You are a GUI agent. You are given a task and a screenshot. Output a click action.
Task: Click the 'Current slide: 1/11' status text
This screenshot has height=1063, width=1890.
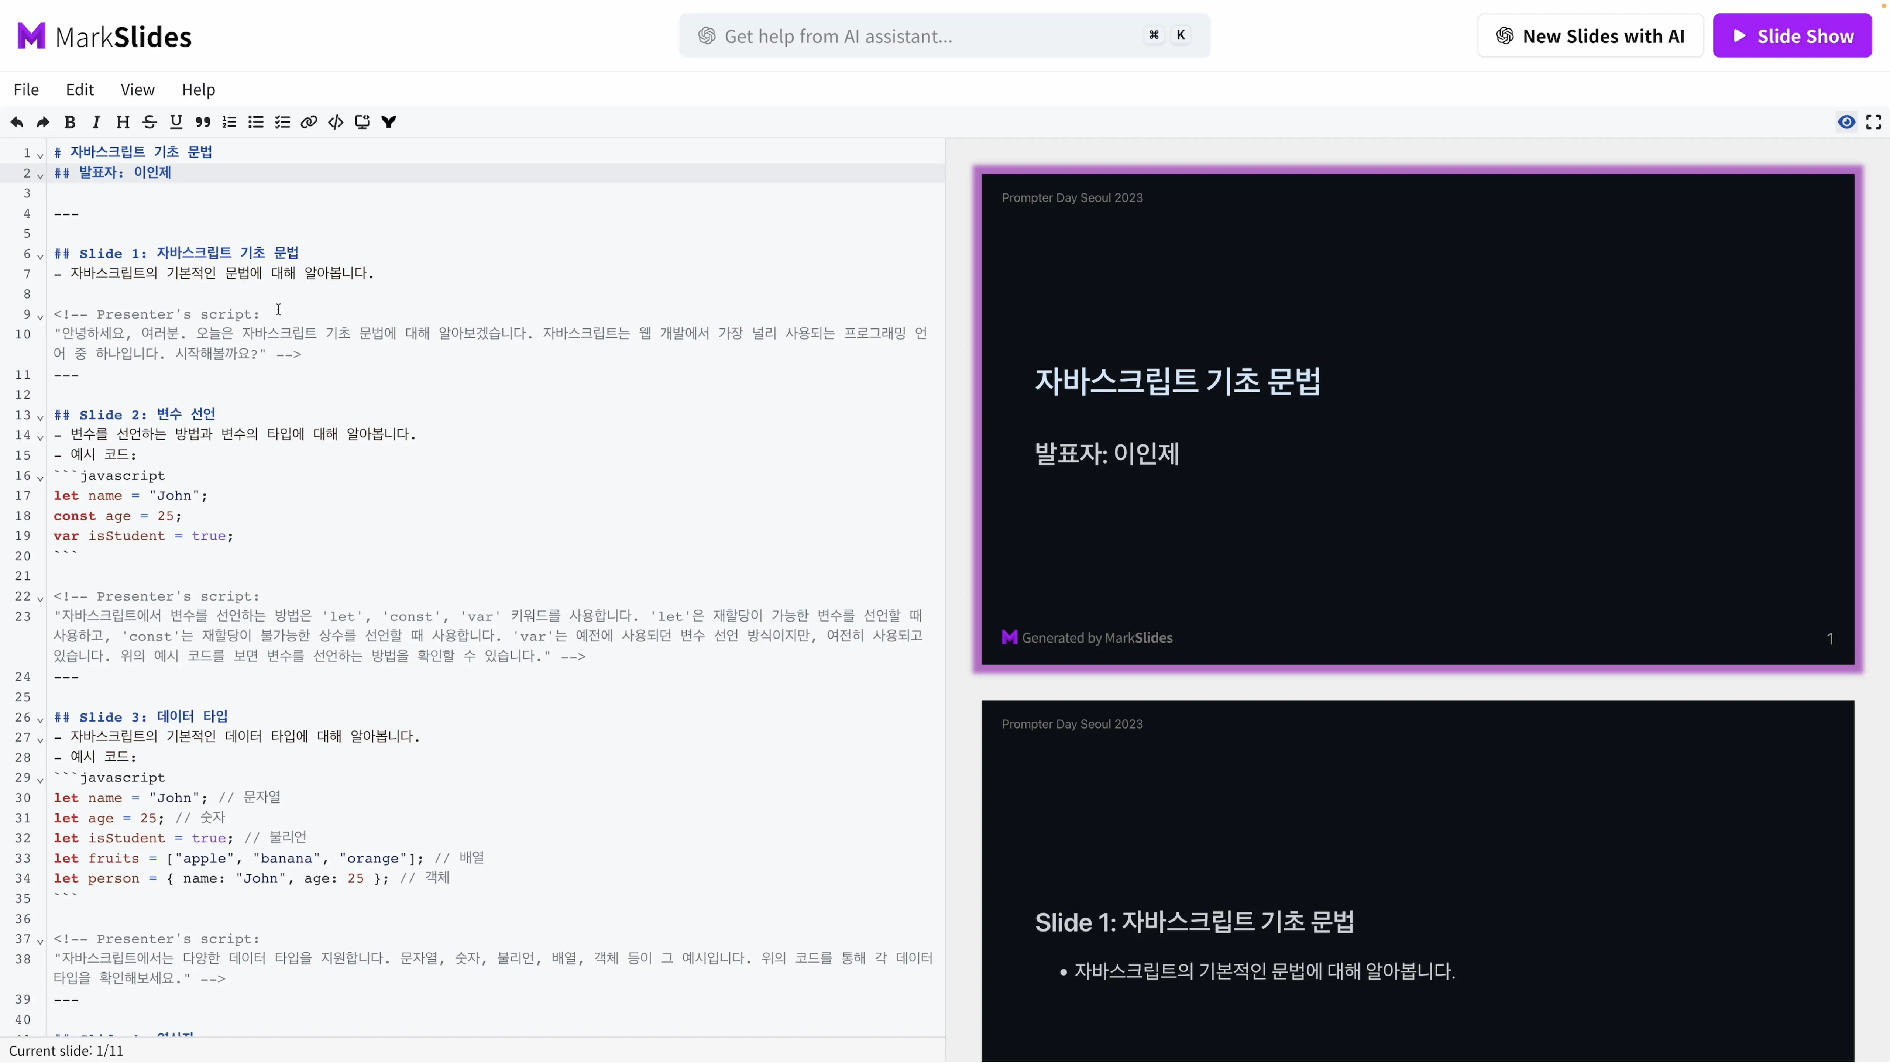click(x=66, y=1050)
